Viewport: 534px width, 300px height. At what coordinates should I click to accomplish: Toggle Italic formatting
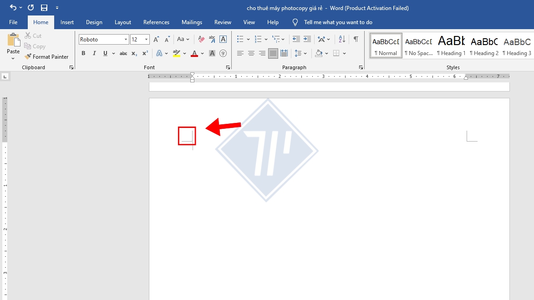tap(94, 54)
